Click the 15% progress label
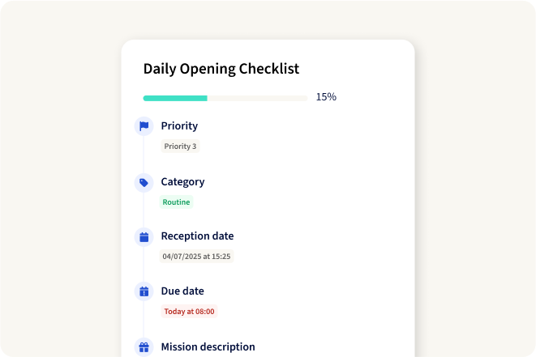Screen dimensions: 536x357 tap(326, 97)
